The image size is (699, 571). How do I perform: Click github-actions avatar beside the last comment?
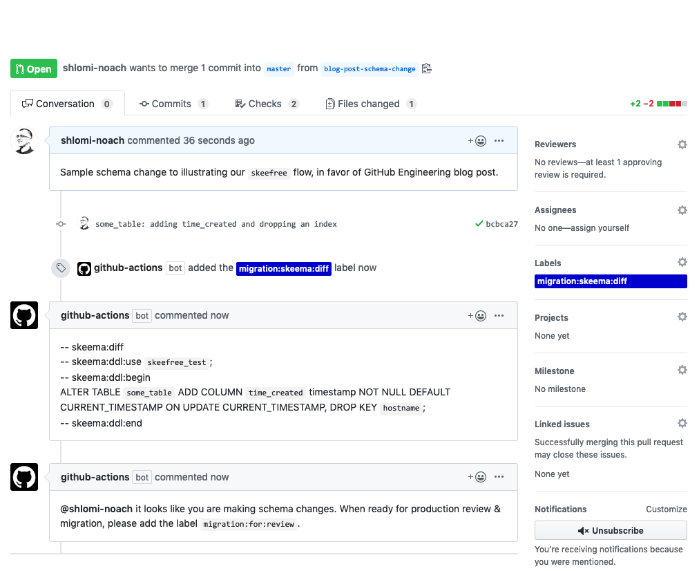coord(24,477)
